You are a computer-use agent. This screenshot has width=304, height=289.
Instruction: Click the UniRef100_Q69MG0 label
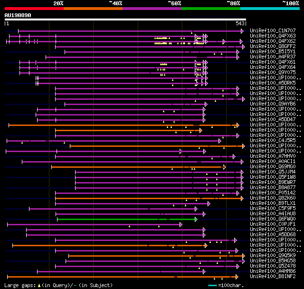click(x=273, y=167)
